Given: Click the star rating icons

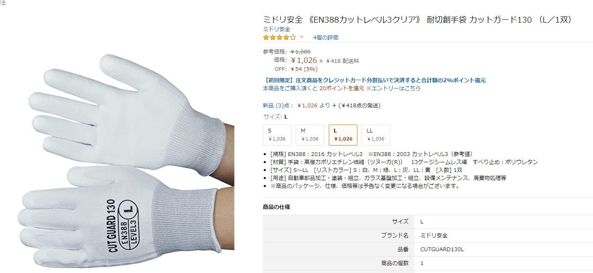Looking at the screenshot, I should pos(279,37).
